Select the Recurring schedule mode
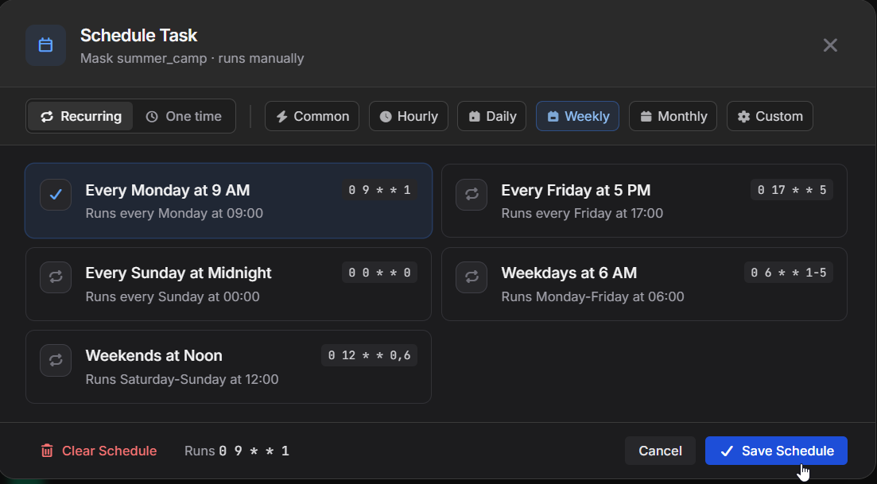This screenshot has height=484, width=877. click(x=80, y=116)
